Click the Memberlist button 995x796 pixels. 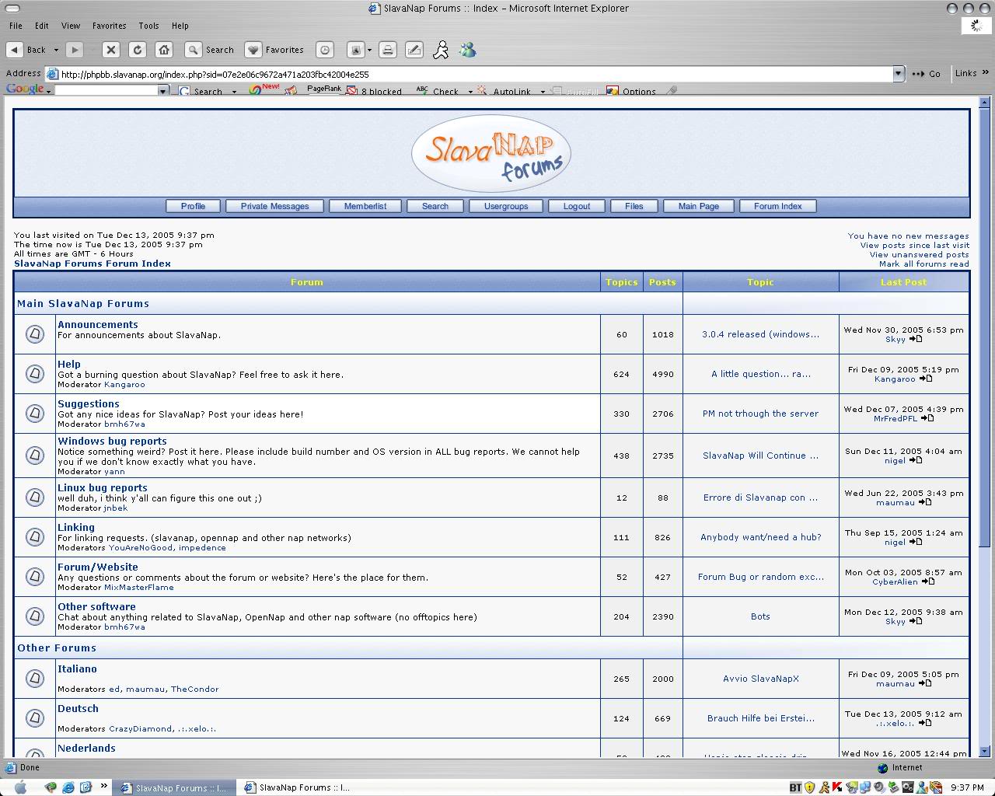365,206
